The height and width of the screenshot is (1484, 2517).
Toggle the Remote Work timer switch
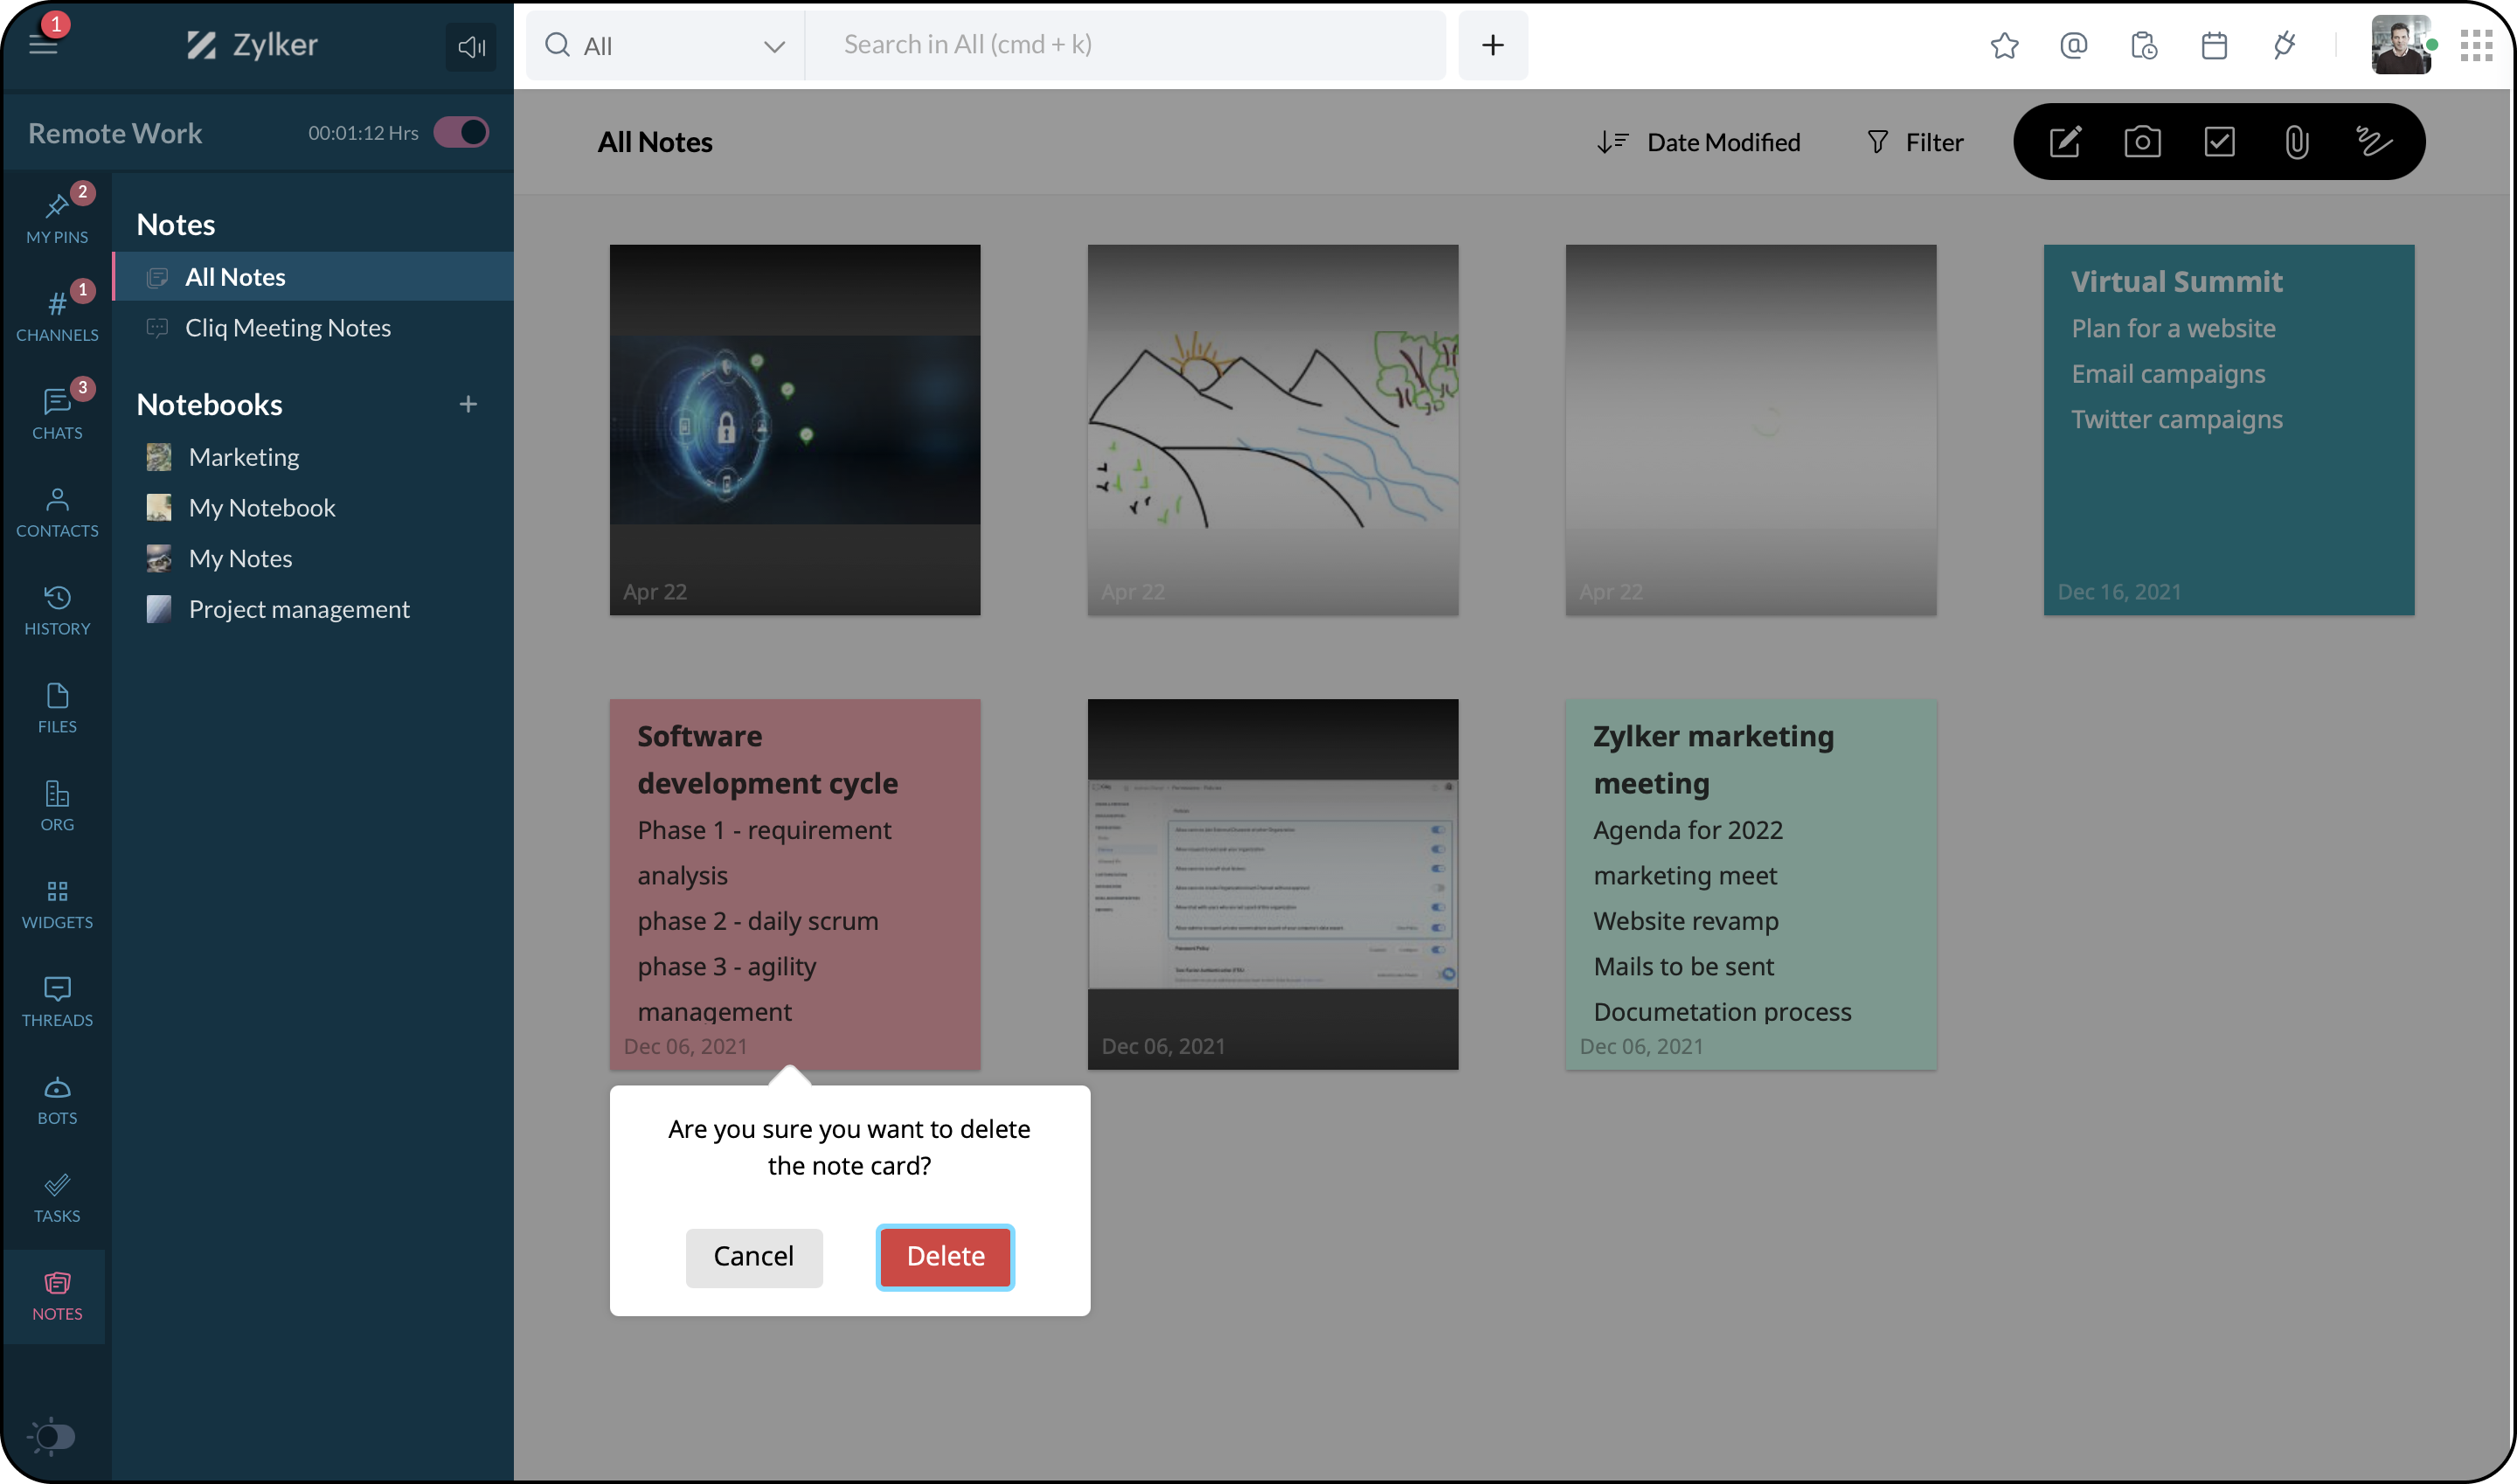click(461, 133)
